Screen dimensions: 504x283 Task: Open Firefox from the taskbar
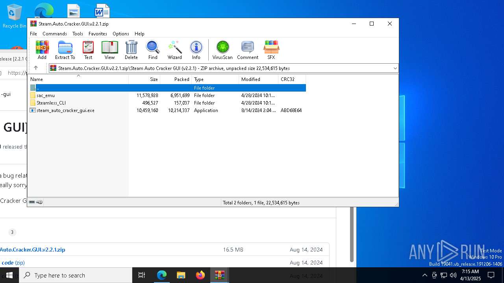pyautogui.click(x=200, y=275)
